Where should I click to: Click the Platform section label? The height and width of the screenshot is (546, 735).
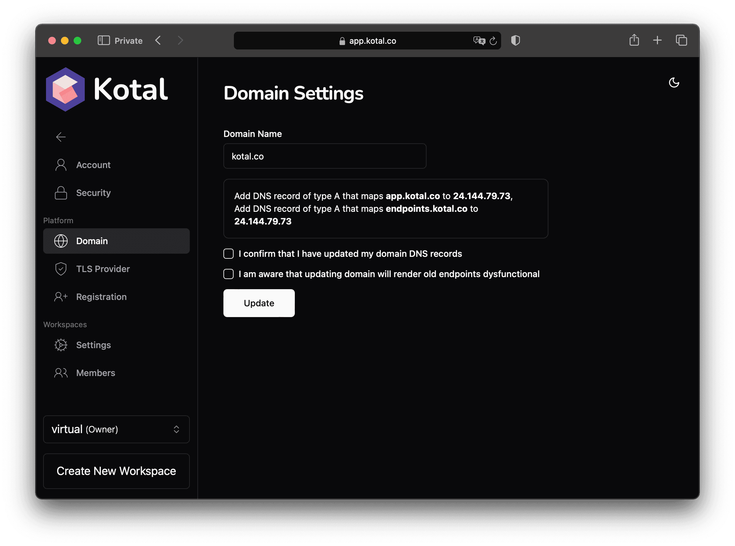(58, 220)
